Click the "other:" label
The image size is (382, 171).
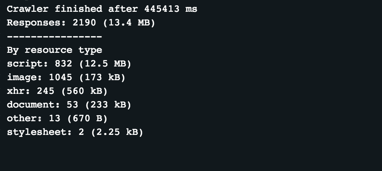tap(24, 119)
